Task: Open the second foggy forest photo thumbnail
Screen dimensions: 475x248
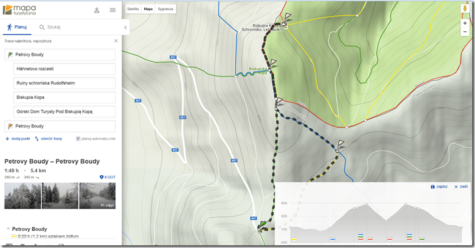Action: [x=60, y=196]
